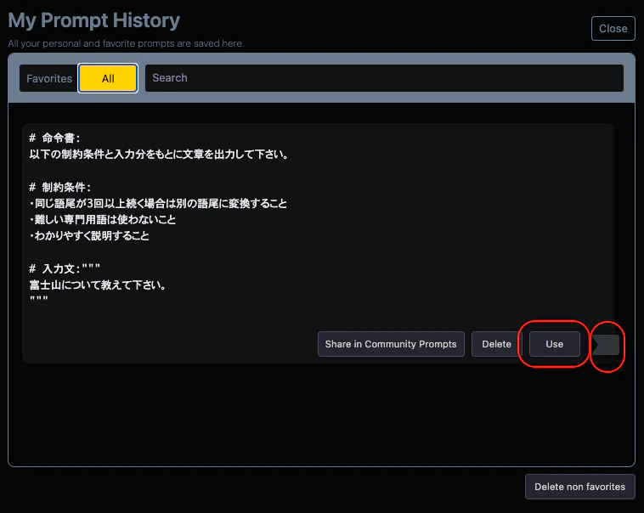Click the '# 命令書:' heading text
The image size is (644, 513).
[54, 138]
